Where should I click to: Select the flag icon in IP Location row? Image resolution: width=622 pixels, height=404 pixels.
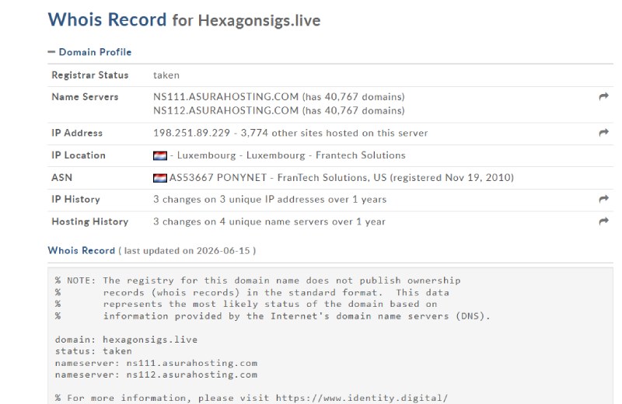click(x=160, y=155)
